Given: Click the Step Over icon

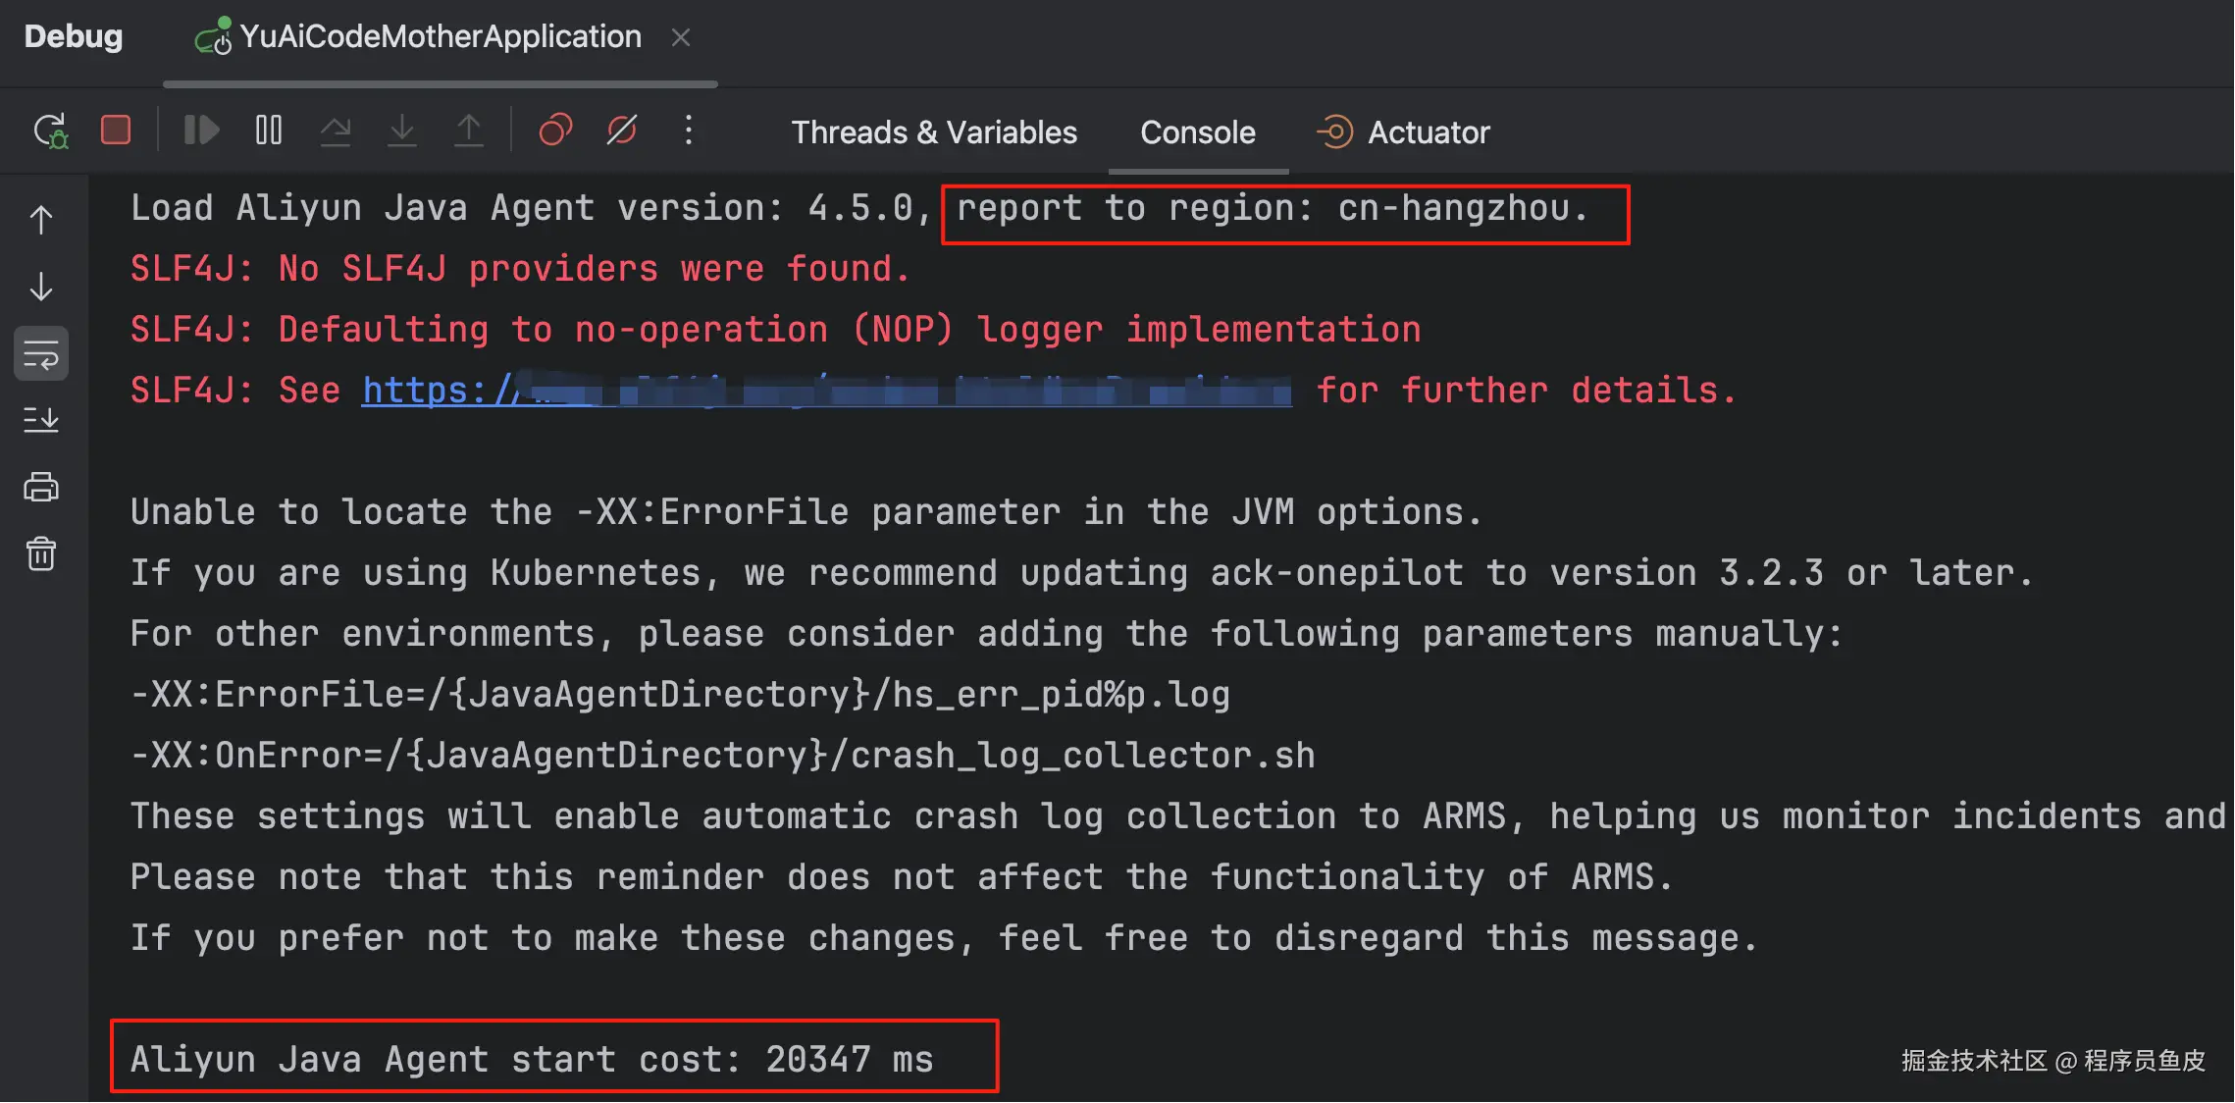Looking at the screenshot, I should pyautogui.click(x=336, y=131).
